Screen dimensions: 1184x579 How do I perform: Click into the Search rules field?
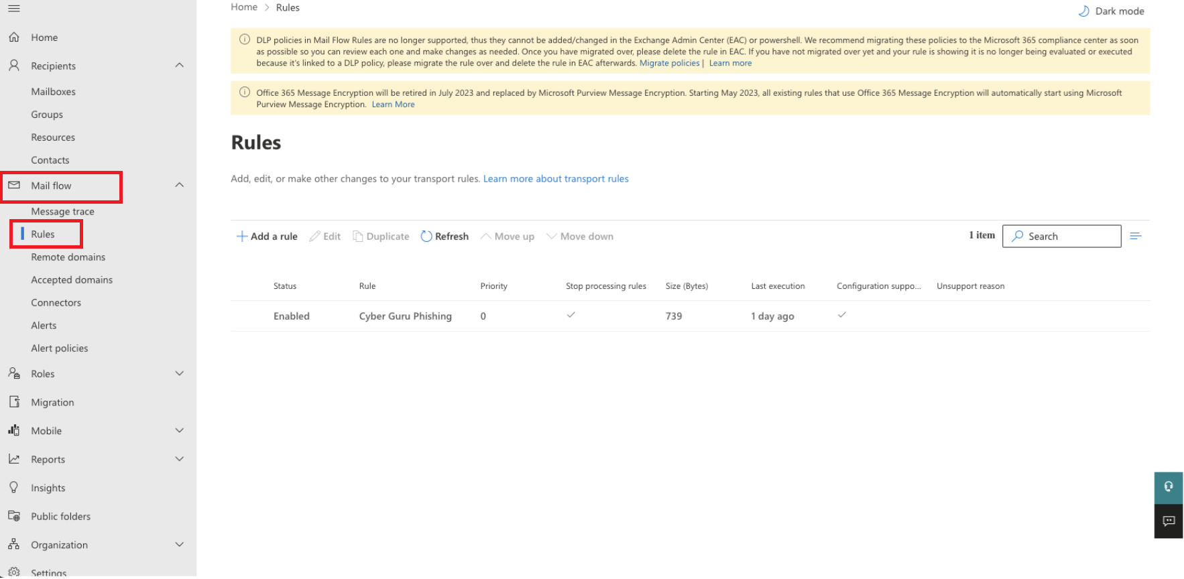[x=1061, y=236]
